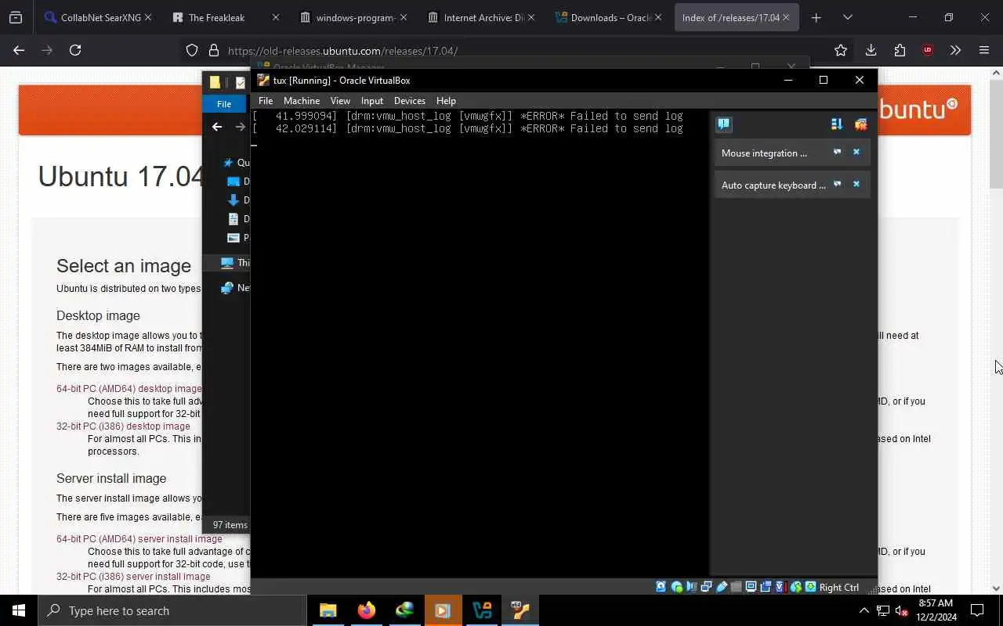Click Mouse integration notification text

[x=764, y=153]
